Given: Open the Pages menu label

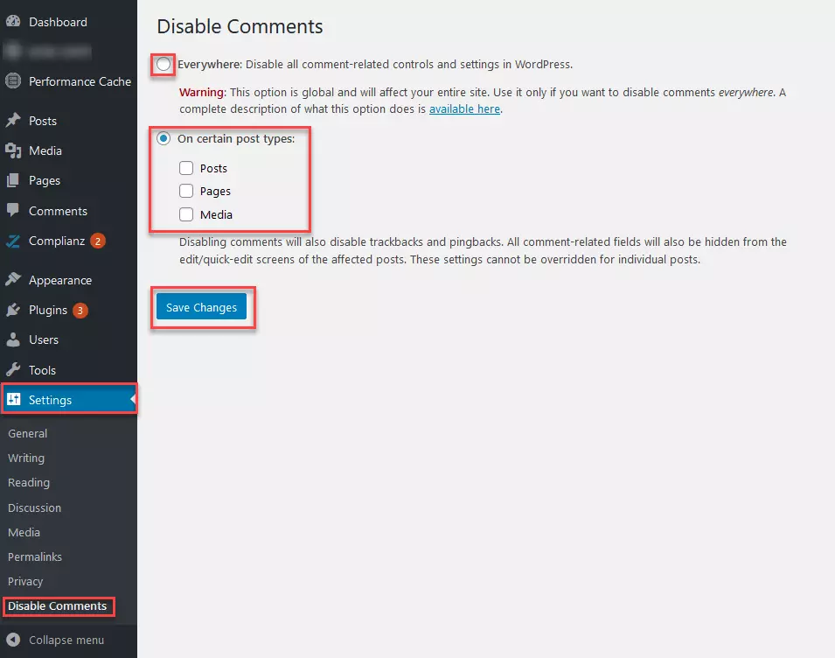Looking at the screenshot, I should 45,180.
